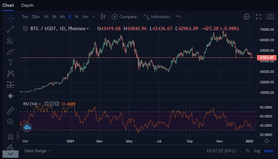Click the zoom in magnifier tool
Image resolution: width=278 pixels, height=159 pixels.
pos(11,122)
